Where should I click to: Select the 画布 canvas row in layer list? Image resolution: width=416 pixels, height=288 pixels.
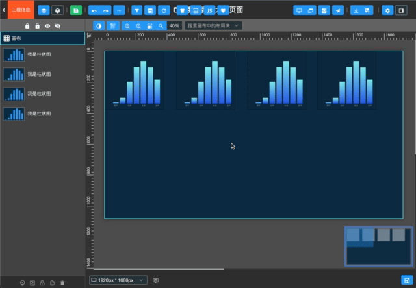click(x=43, y=38)
